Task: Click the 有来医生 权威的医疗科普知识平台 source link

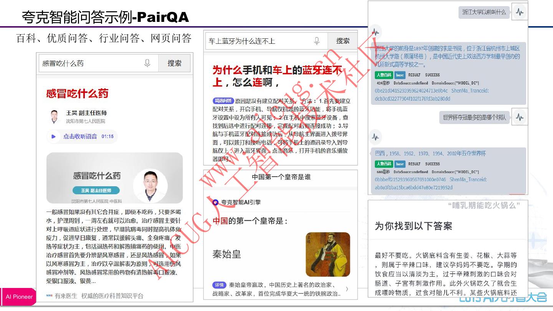Action: tap(94, 296)
